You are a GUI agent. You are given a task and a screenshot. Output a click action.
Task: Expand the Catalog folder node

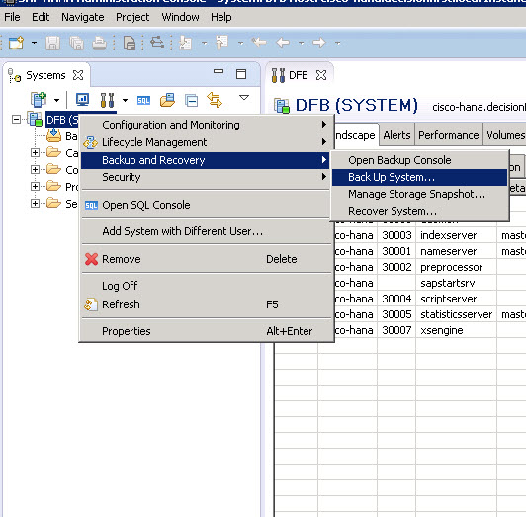coord(35,153)
